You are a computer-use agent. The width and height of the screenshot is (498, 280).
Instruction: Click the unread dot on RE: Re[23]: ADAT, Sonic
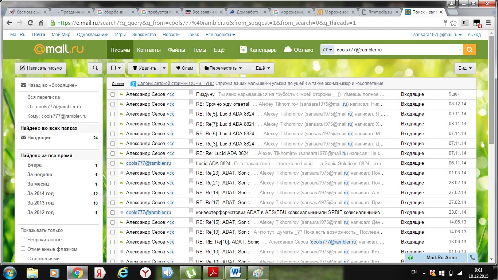tap(122, 173)
